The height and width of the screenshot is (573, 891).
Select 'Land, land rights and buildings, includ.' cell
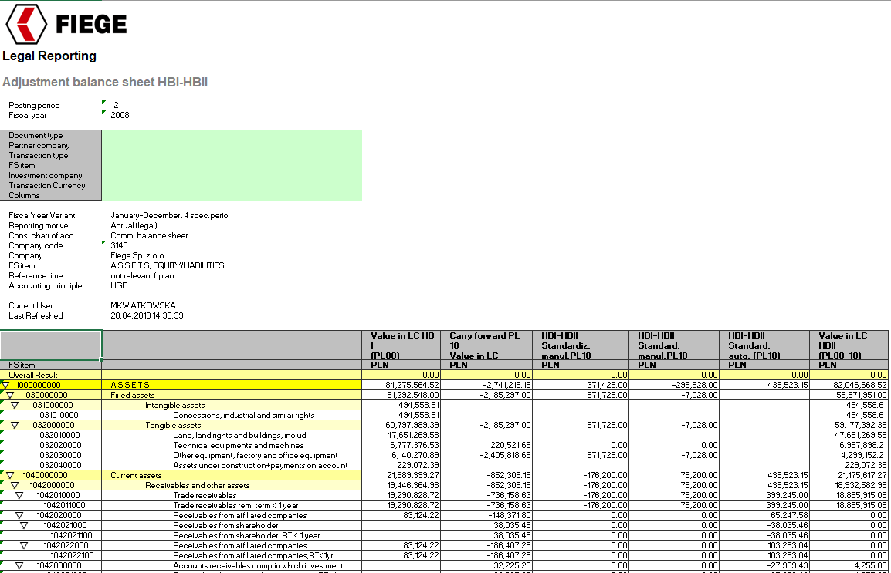[x=232, y=435]
